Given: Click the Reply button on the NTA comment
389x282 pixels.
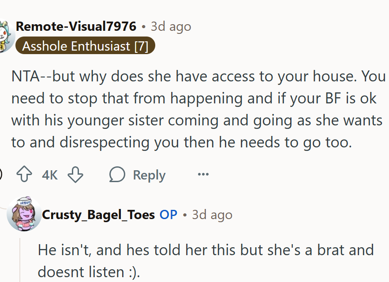Looking at the screenshot, I should point(149,174).
